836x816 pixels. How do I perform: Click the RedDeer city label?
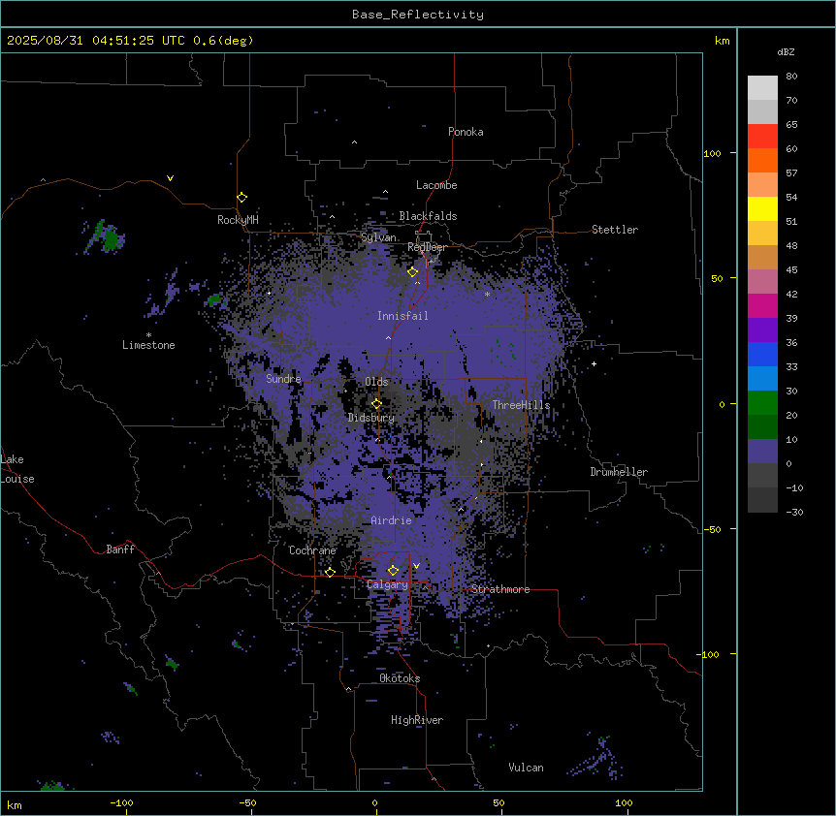click(427, 247)
